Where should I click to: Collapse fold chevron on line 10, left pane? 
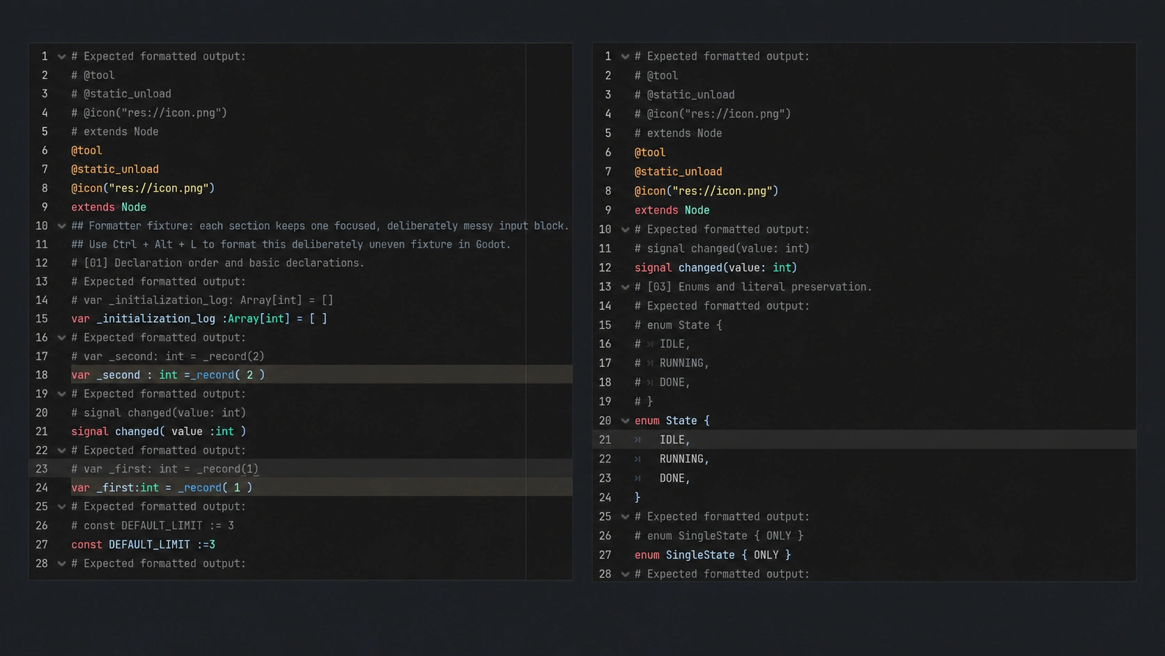pos(61,226)
